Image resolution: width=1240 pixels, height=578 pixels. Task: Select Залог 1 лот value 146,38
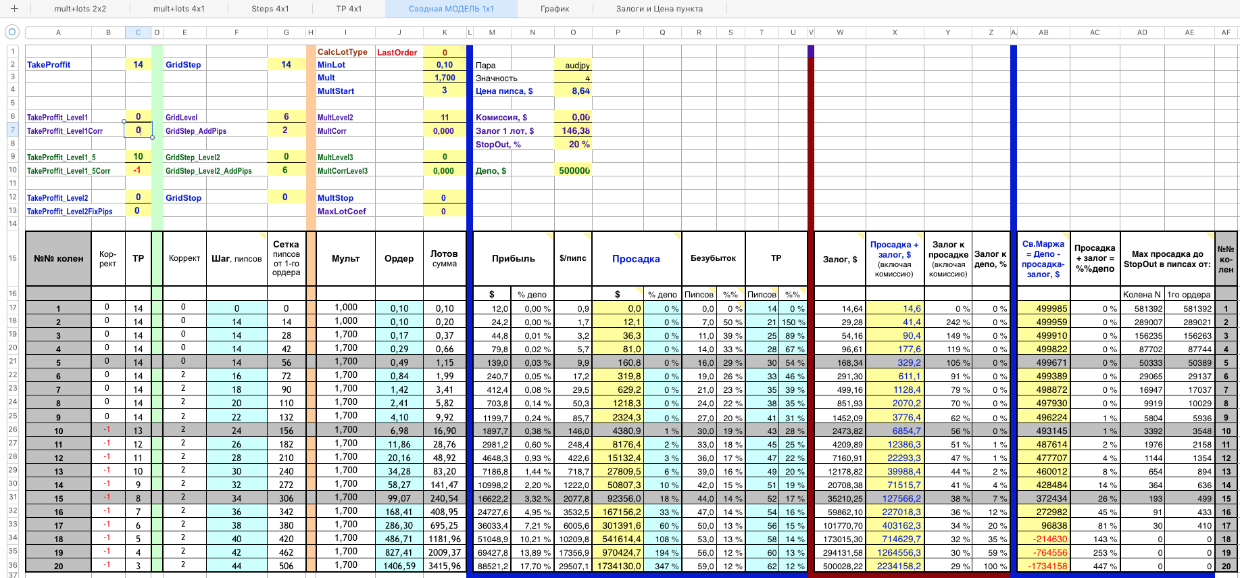pyautogui.click(x=573, y=131)
